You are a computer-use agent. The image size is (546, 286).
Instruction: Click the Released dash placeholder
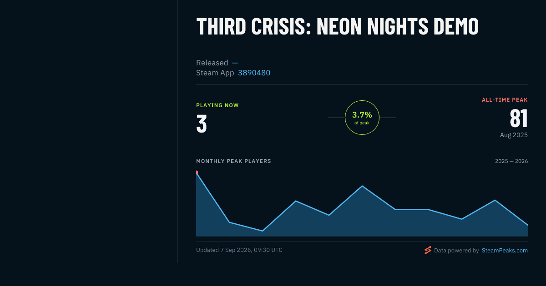pyautogui.click(x=235, y=63)
